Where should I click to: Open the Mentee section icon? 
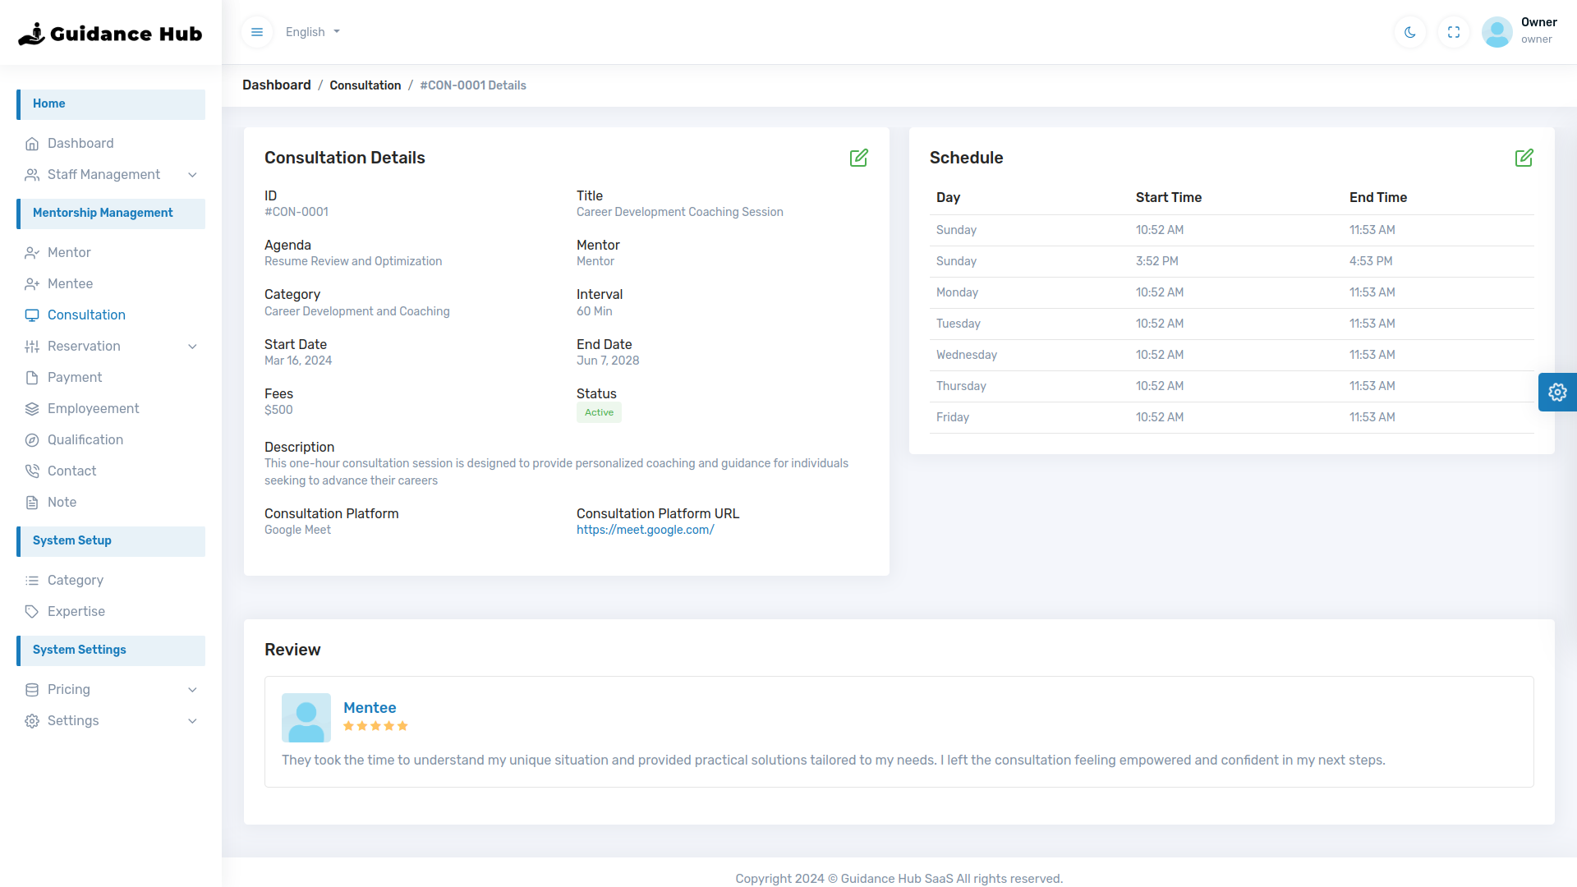point(32,283)
